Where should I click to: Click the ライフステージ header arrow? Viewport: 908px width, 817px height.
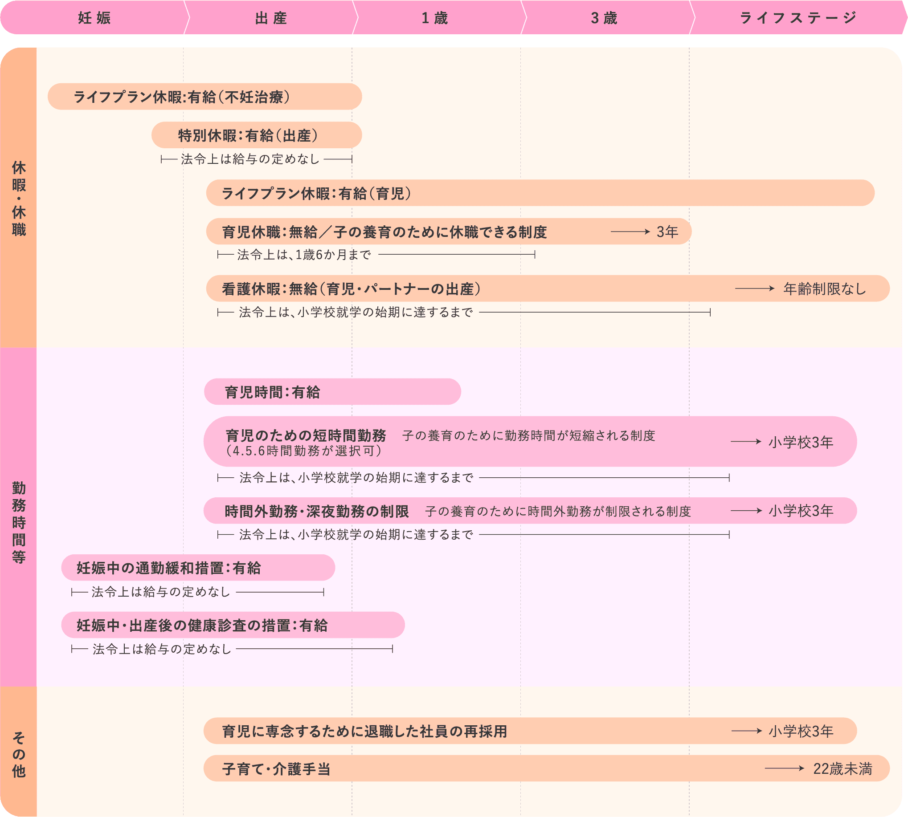pos(798,17)
